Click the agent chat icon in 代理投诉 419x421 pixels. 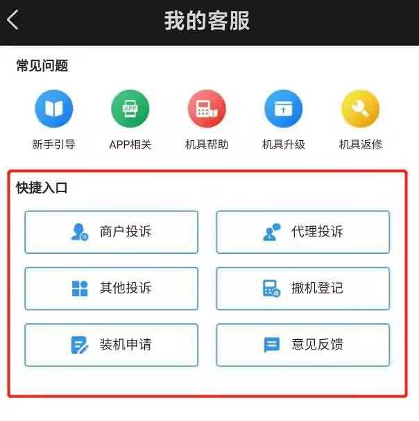271,232
